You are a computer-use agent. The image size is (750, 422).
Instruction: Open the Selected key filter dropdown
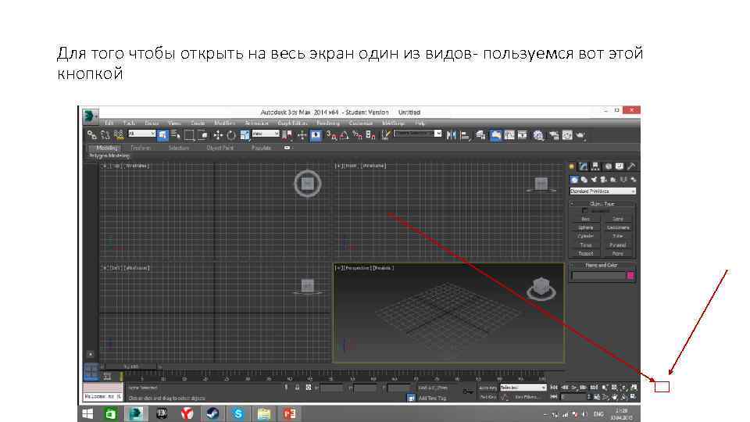coord(523,387)
